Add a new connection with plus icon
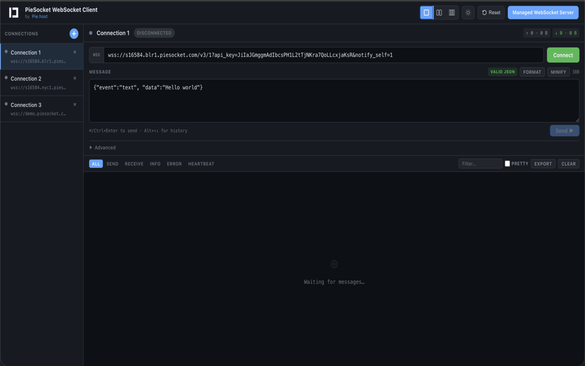Screen dimensions: 585x366 [x=74, y=33]
